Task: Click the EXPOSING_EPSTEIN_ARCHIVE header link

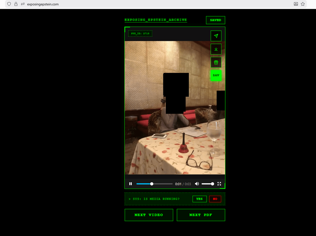Action: point(156,20)
